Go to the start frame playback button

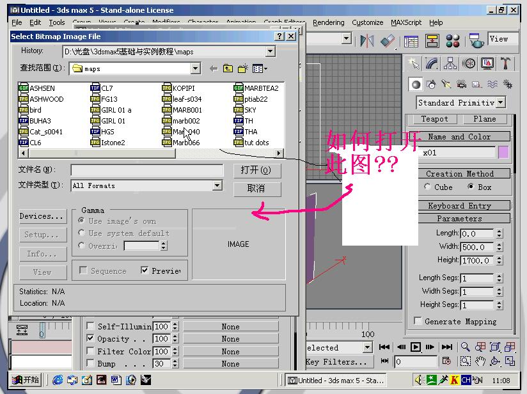[384, 347]
